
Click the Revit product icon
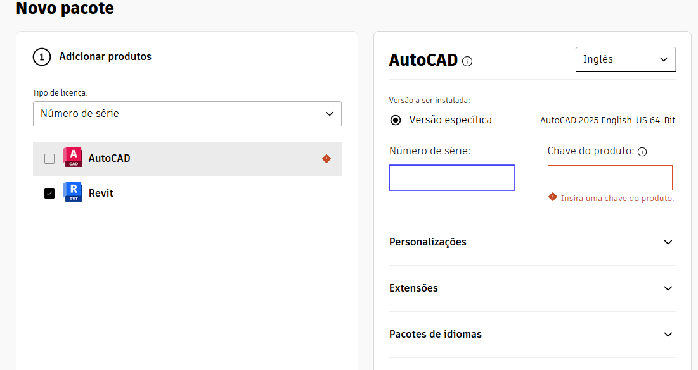73,192
